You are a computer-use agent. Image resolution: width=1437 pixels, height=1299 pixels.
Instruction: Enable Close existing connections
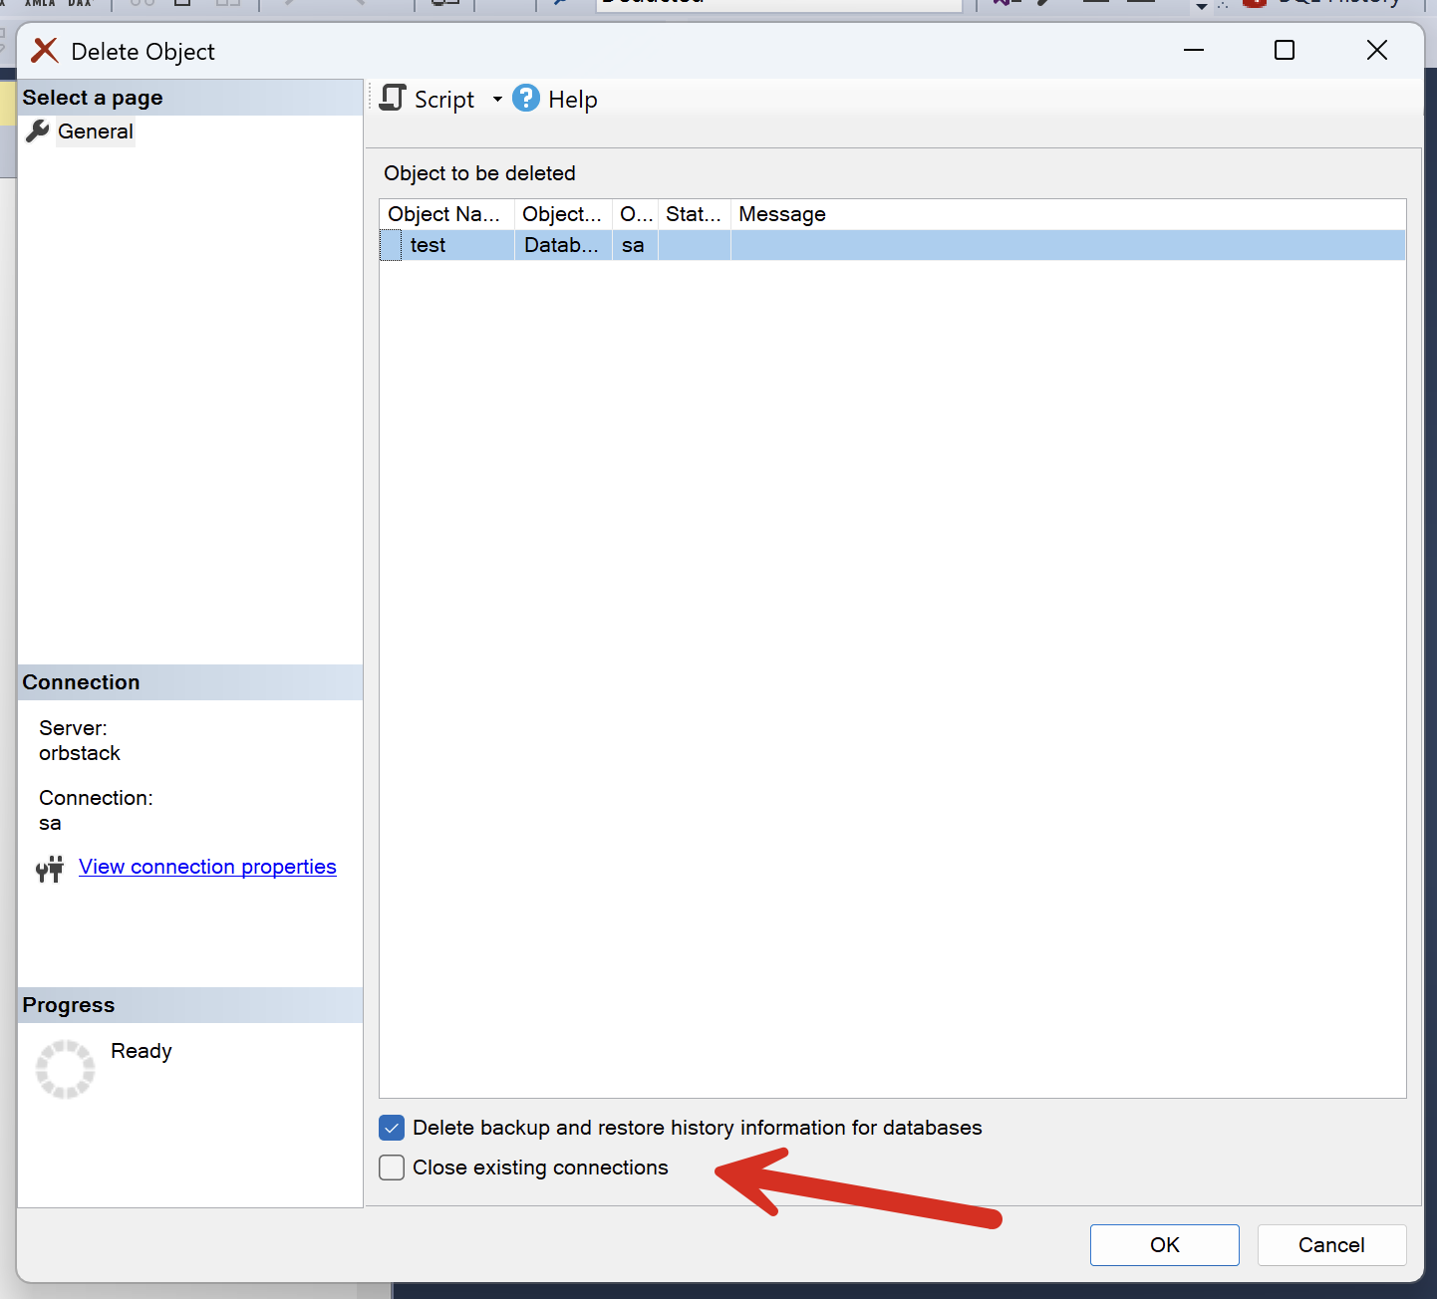pos(392,1168)
